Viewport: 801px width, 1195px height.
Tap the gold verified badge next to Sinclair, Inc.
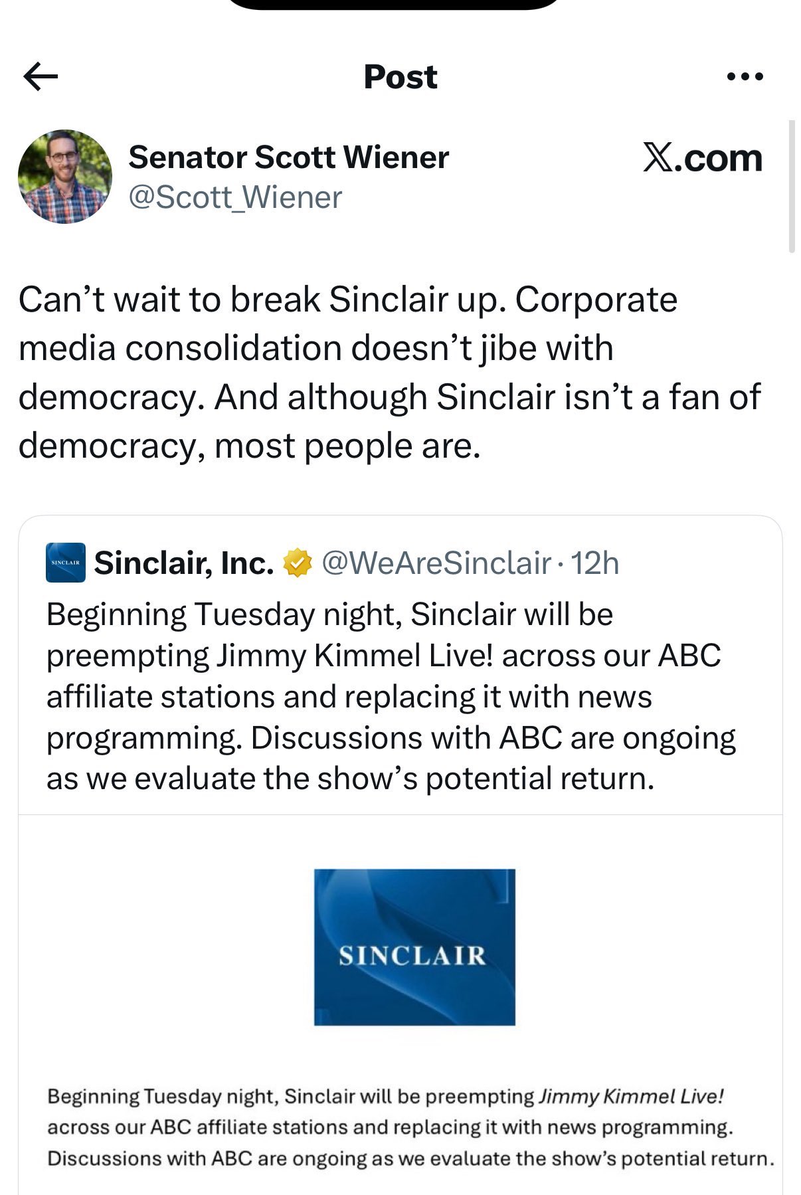point(298,563)
